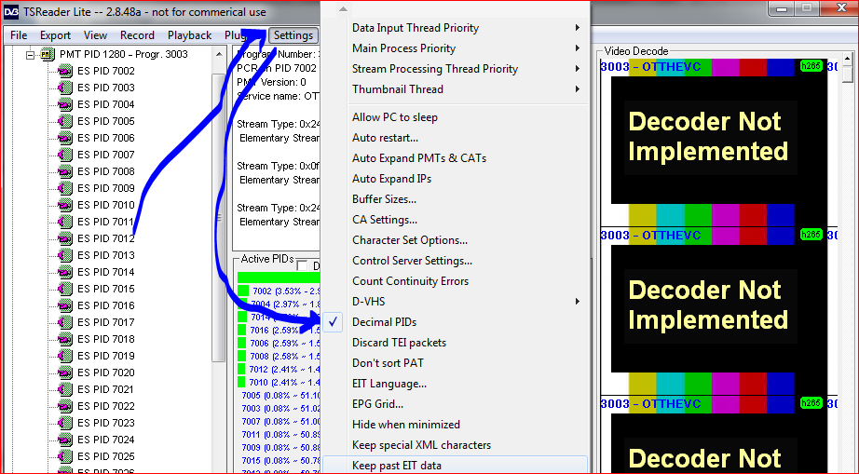Screen dimensions: 859x474
Task: Open the Settings menu
Action: [x=293, y=35]
